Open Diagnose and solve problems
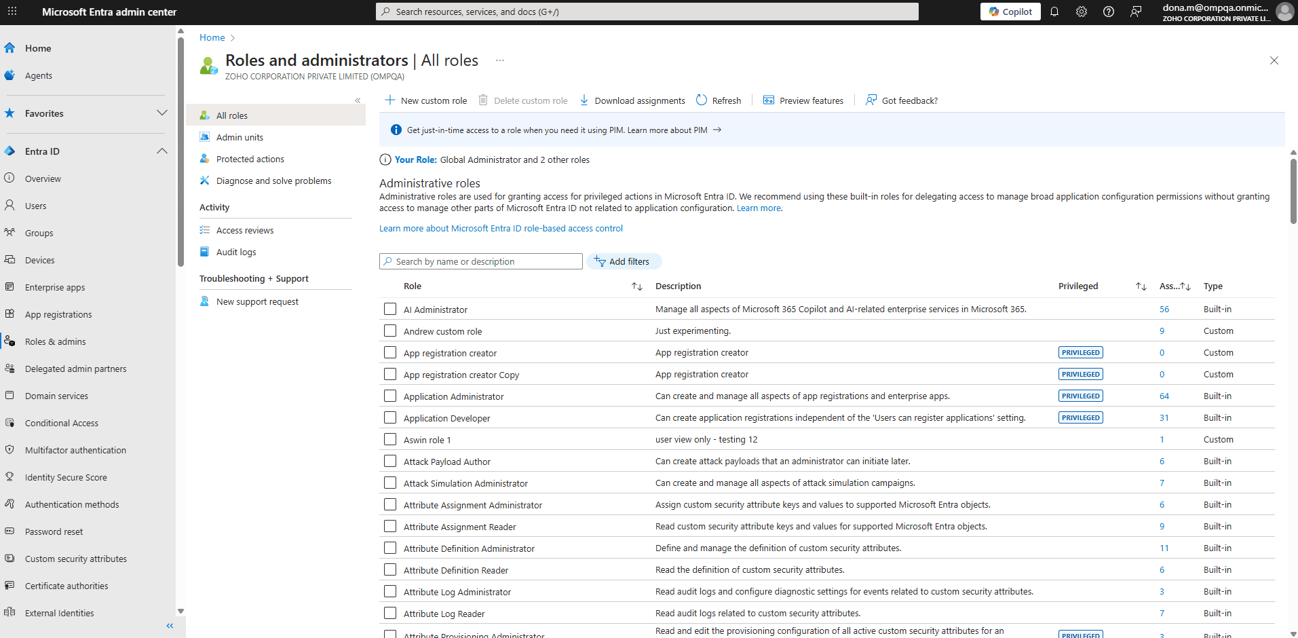 tap(273, 181)
